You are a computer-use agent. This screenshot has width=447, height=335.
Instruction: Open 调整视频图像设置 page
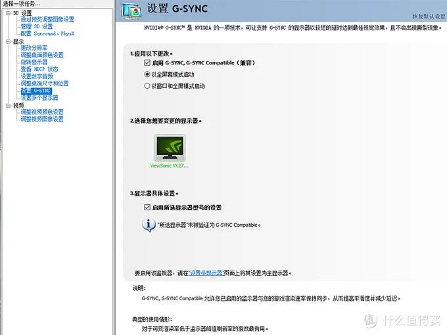click(x=42, y=119)
